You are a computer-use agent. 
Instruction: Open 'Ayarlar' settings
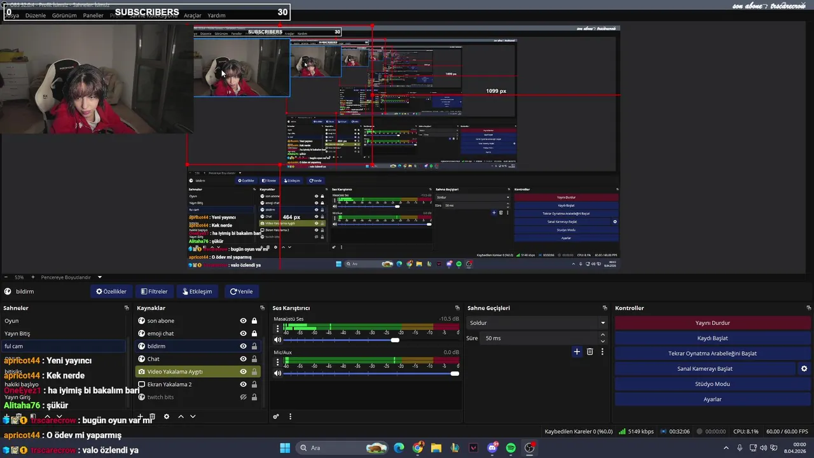(712, 399)
